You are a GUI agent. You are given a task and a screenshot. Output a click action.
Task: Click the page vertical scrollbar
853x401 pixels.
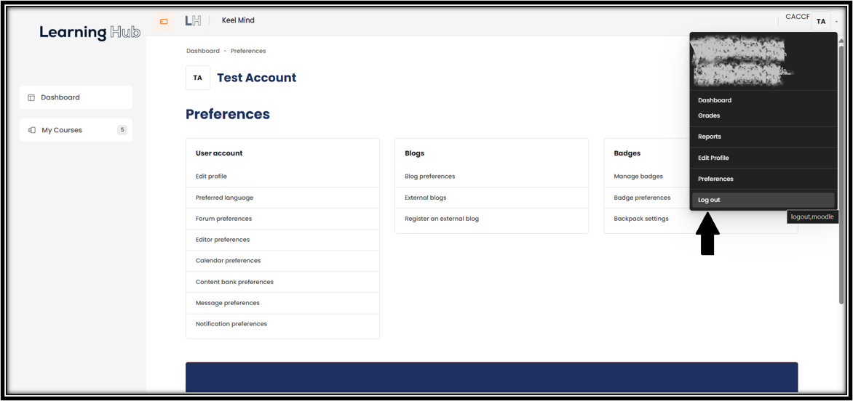[x=841, y=174]
